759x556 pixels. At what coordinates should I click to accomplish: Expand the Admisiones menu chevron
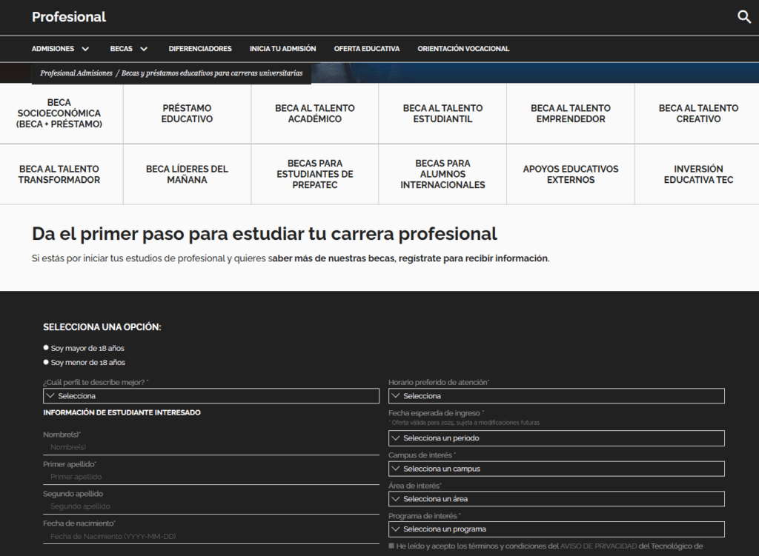click(85, 49)
